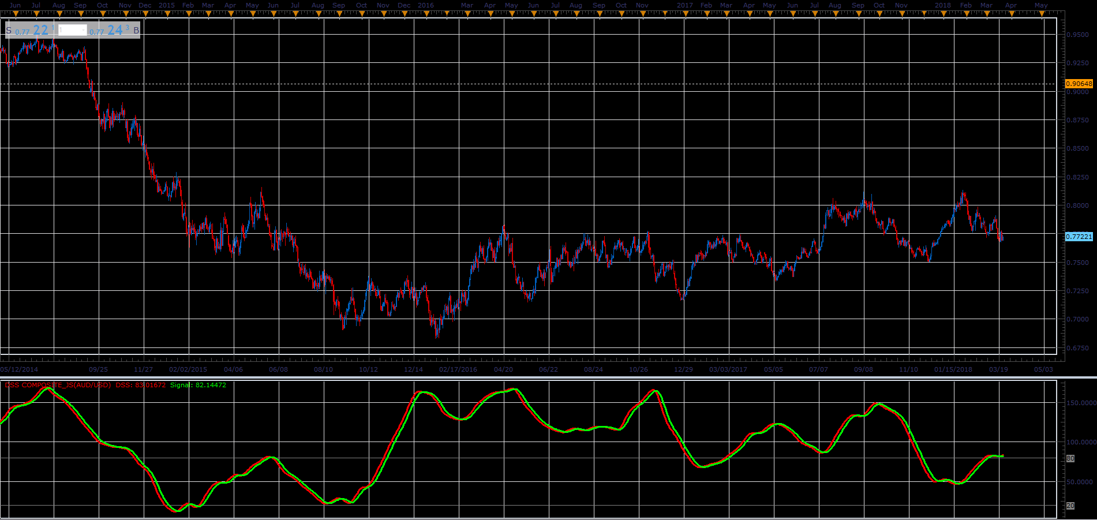The height and width of the screenshot is (520, 1097).
Task: Click the 80 level tag on indicator
Action: pos(1070,458)
